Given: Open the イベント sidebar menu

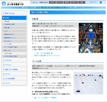Looking at the screenshot, I should [14, 65].
